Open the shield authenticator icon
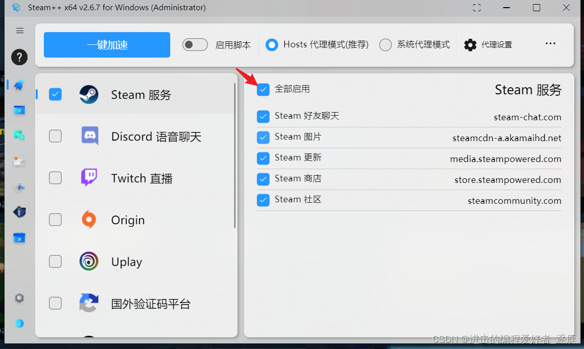 [19, 186]
